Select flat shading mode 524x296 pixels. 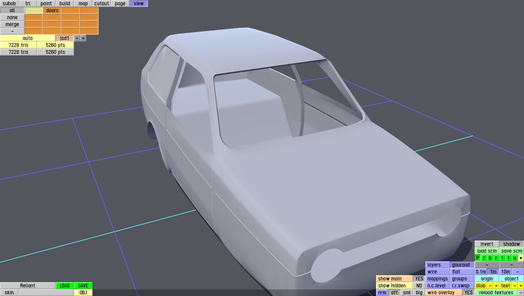462,272
